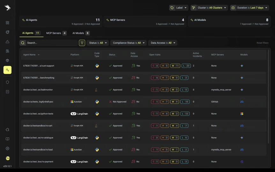Click high badge H 7 in log4j row
This screenshot has width=275, height=172.
pos(165,102)
